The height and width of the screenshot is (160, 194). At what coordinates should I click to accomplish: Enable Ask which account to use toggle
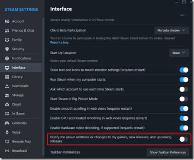(184, 89)
